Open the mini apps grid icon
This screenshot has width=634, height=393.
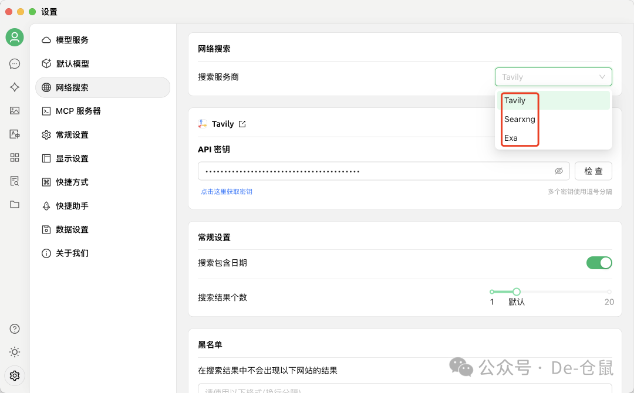pos(14,157)
